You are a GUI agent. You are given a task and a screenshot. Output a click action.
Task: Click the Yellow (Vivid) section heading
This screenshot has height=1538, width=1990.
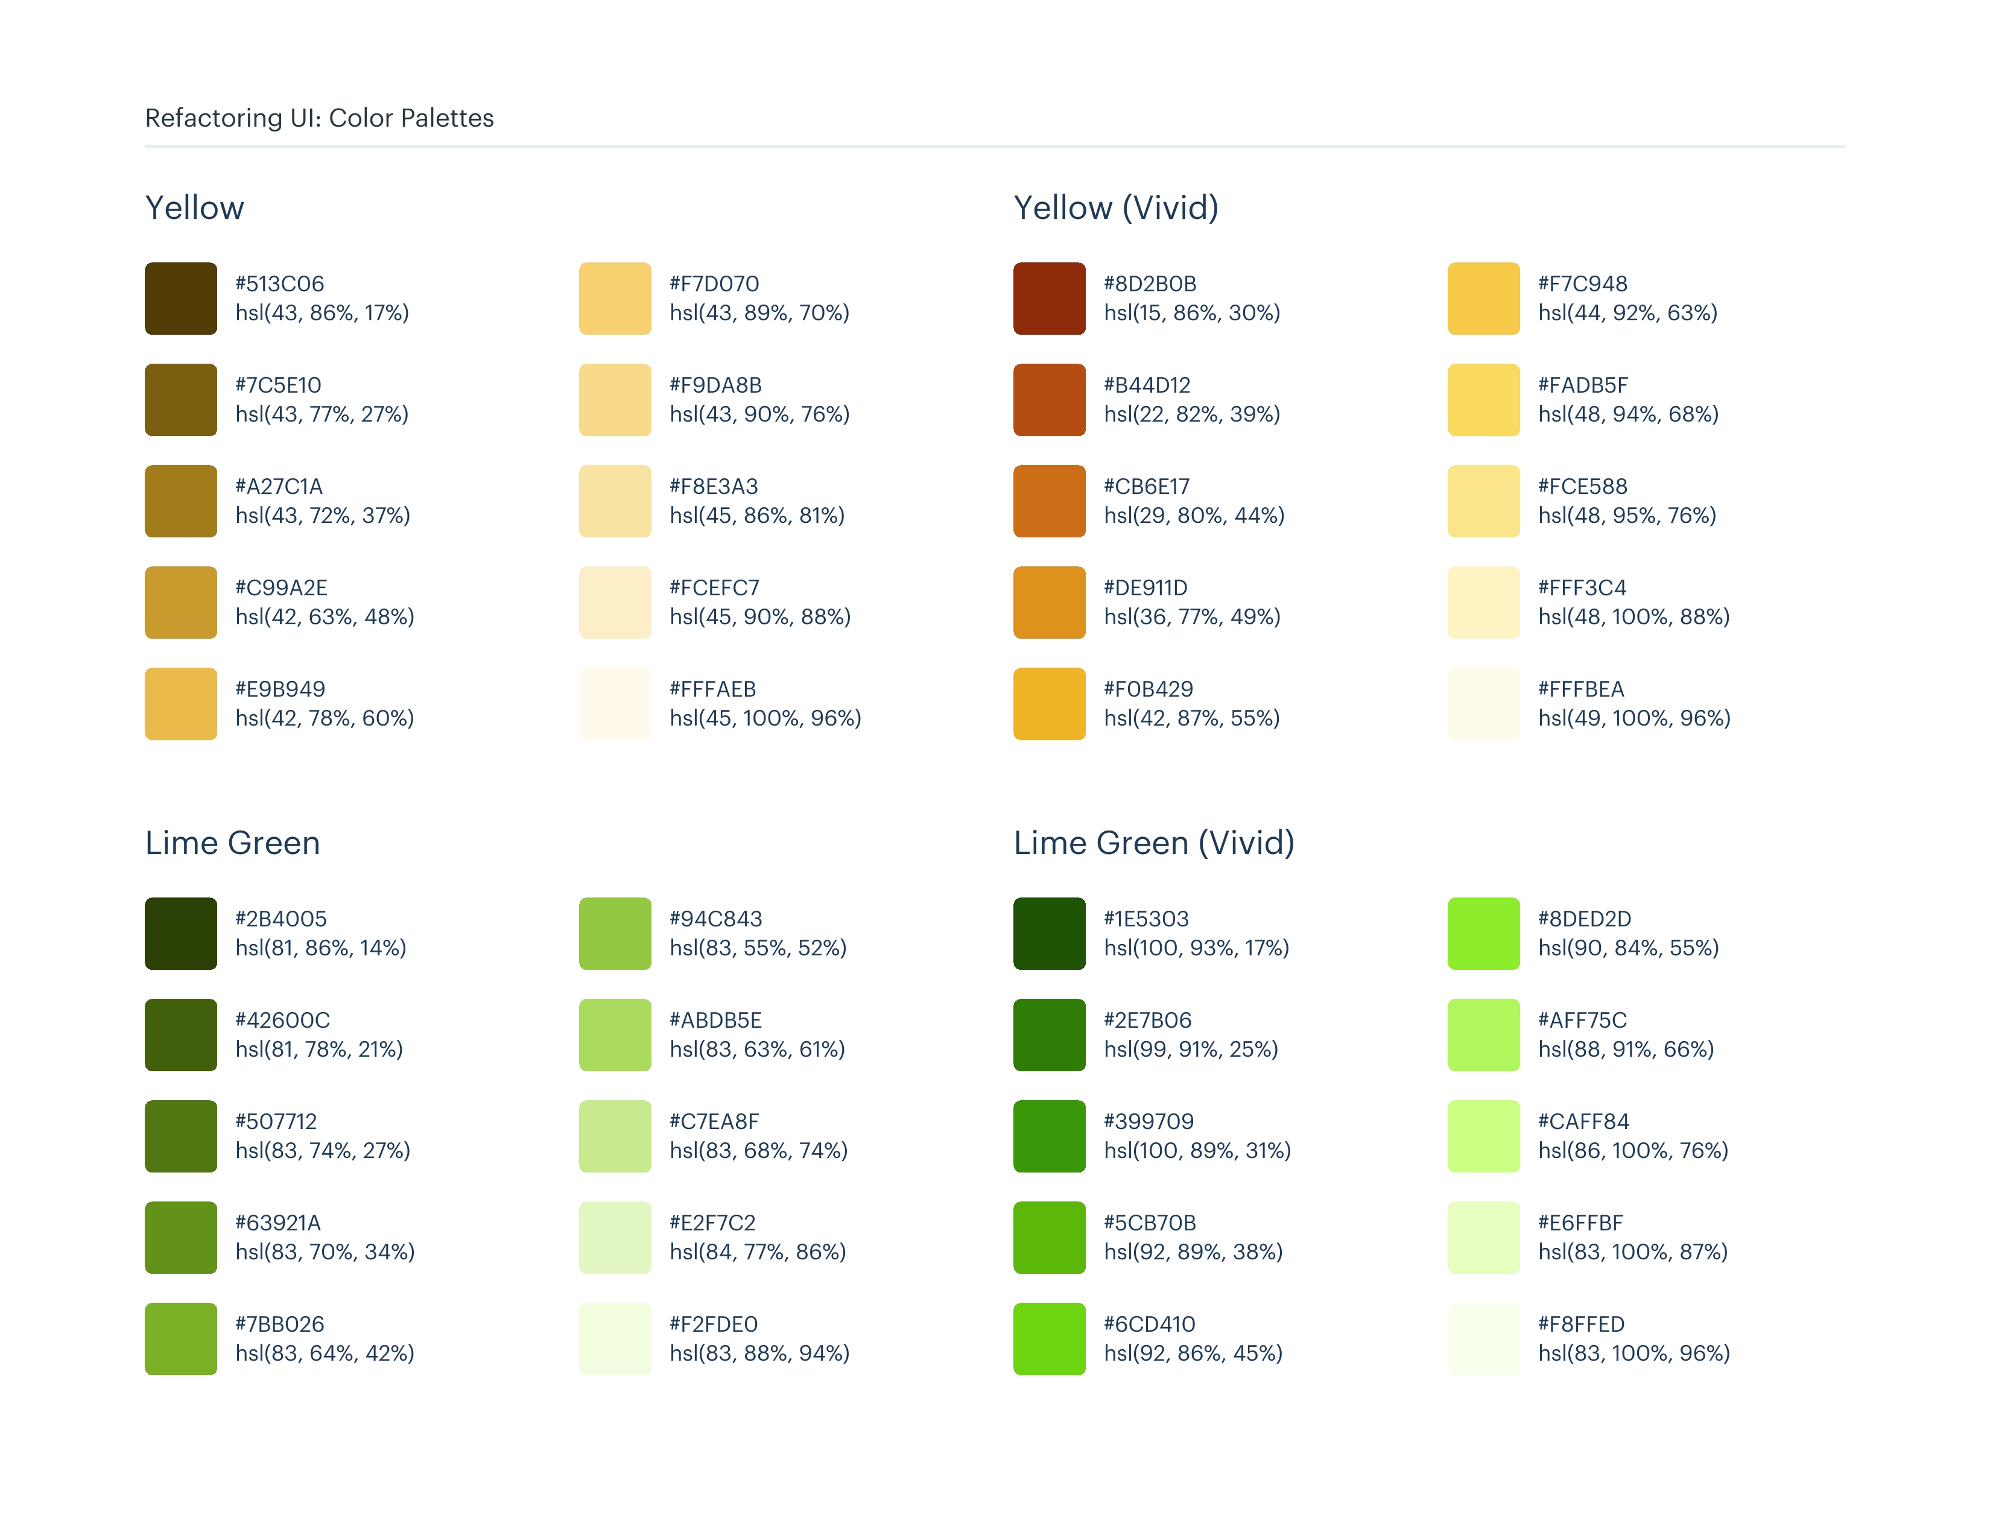[1116, 207]
